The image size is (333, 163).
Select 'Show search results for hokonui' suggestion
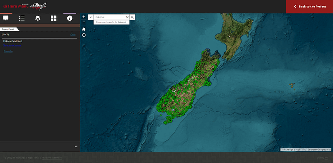pos(111,22)
